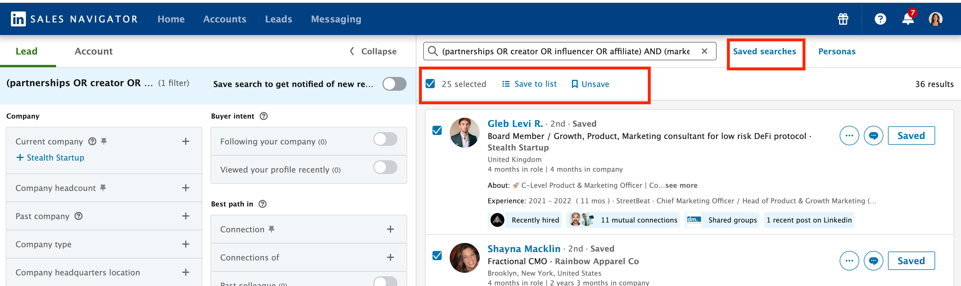
Task: Click the Past company help icon
Action: 78,216
